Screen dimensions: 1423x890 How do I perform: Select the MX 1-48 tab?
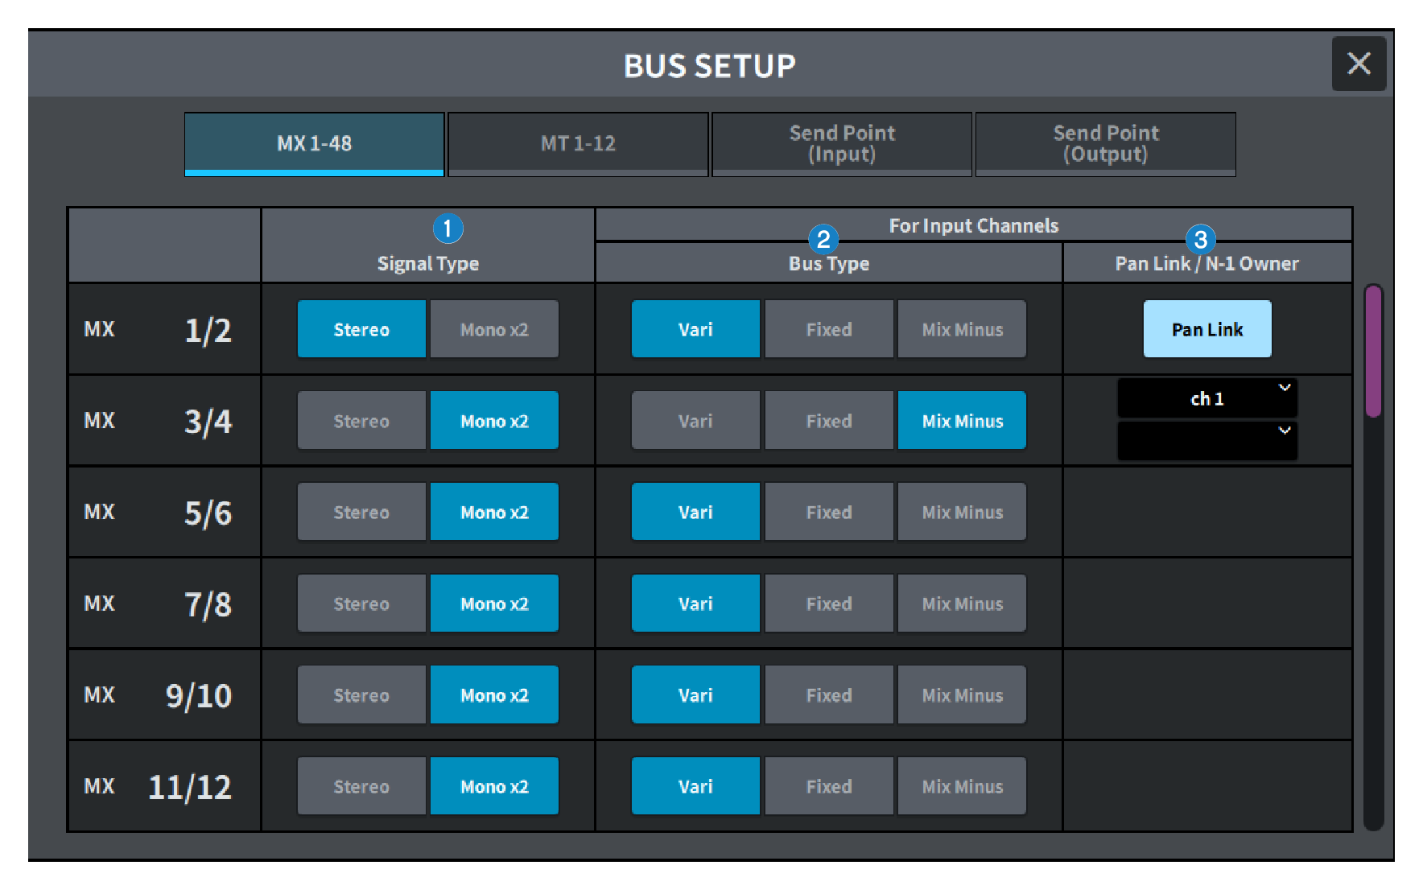coord(314,144)
